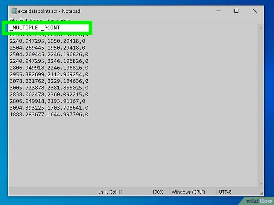Close the Notepad window
This screenshot has height=205, width=274.
click(x=254, y=11)
